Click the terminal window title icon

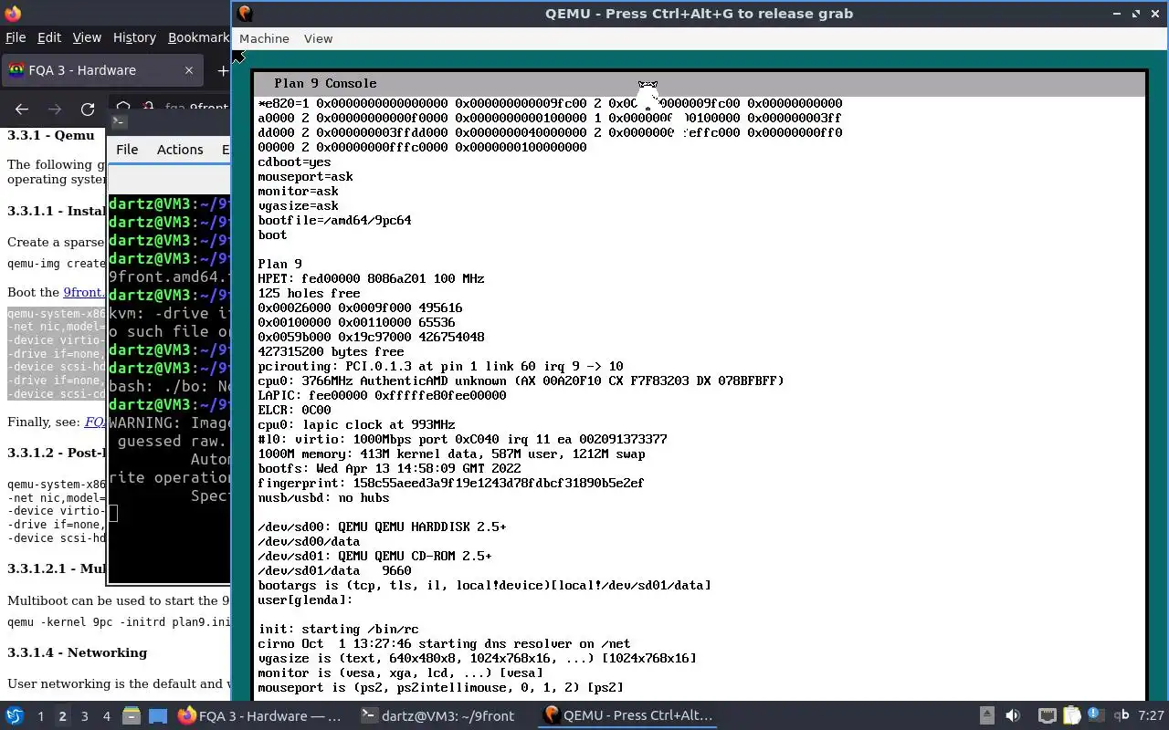[119, 121]
